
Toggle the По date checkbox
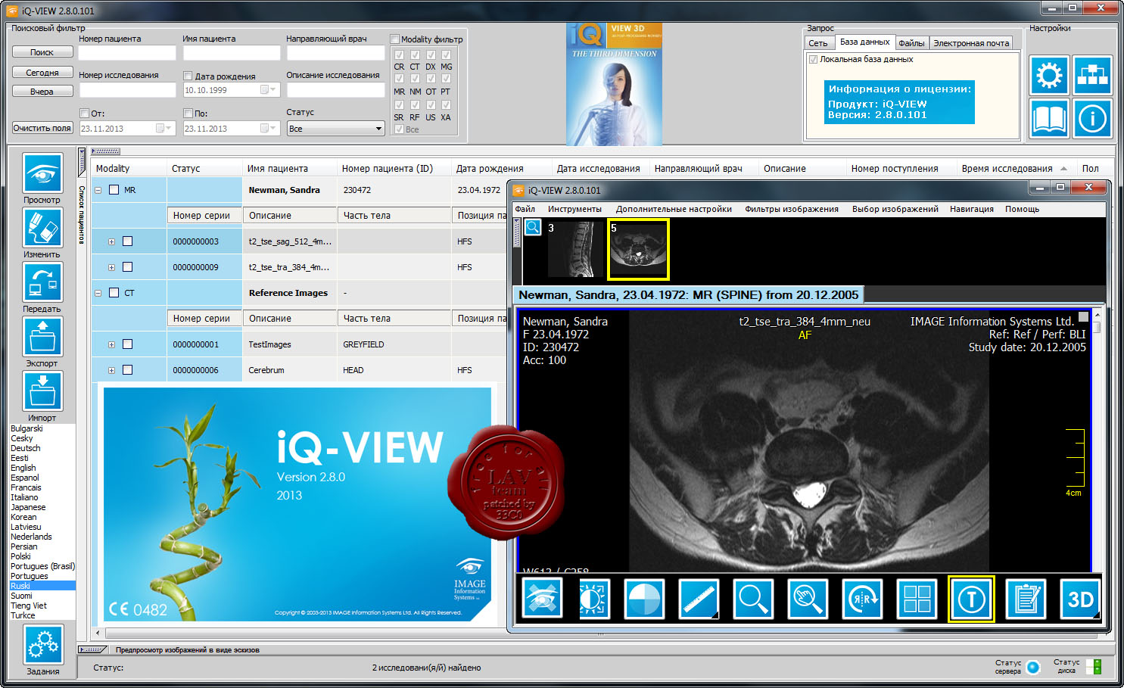[x=188, y=114]
